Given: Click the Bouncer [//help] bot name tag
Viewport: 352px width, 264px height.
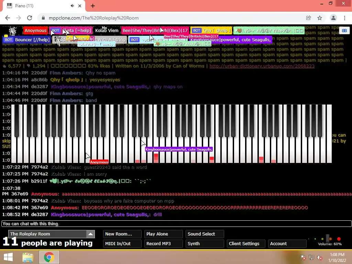Looking at the screenshot, I should click(x=26, y=40).
